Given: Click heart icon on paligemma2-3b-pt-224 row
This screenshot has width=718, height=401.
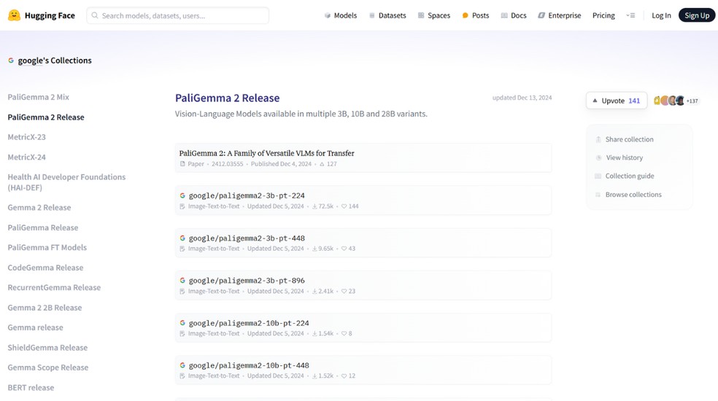Looking at the screenshot, I should pyautogui.click(x=344, y=206).
